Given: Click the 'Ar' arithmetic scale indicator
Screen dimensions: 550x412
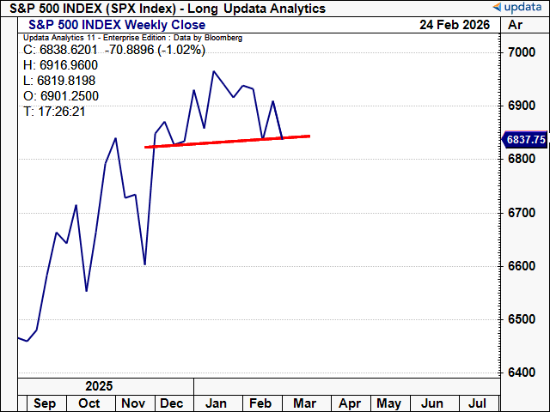Looking at the screenshot, I should [516, 25].
